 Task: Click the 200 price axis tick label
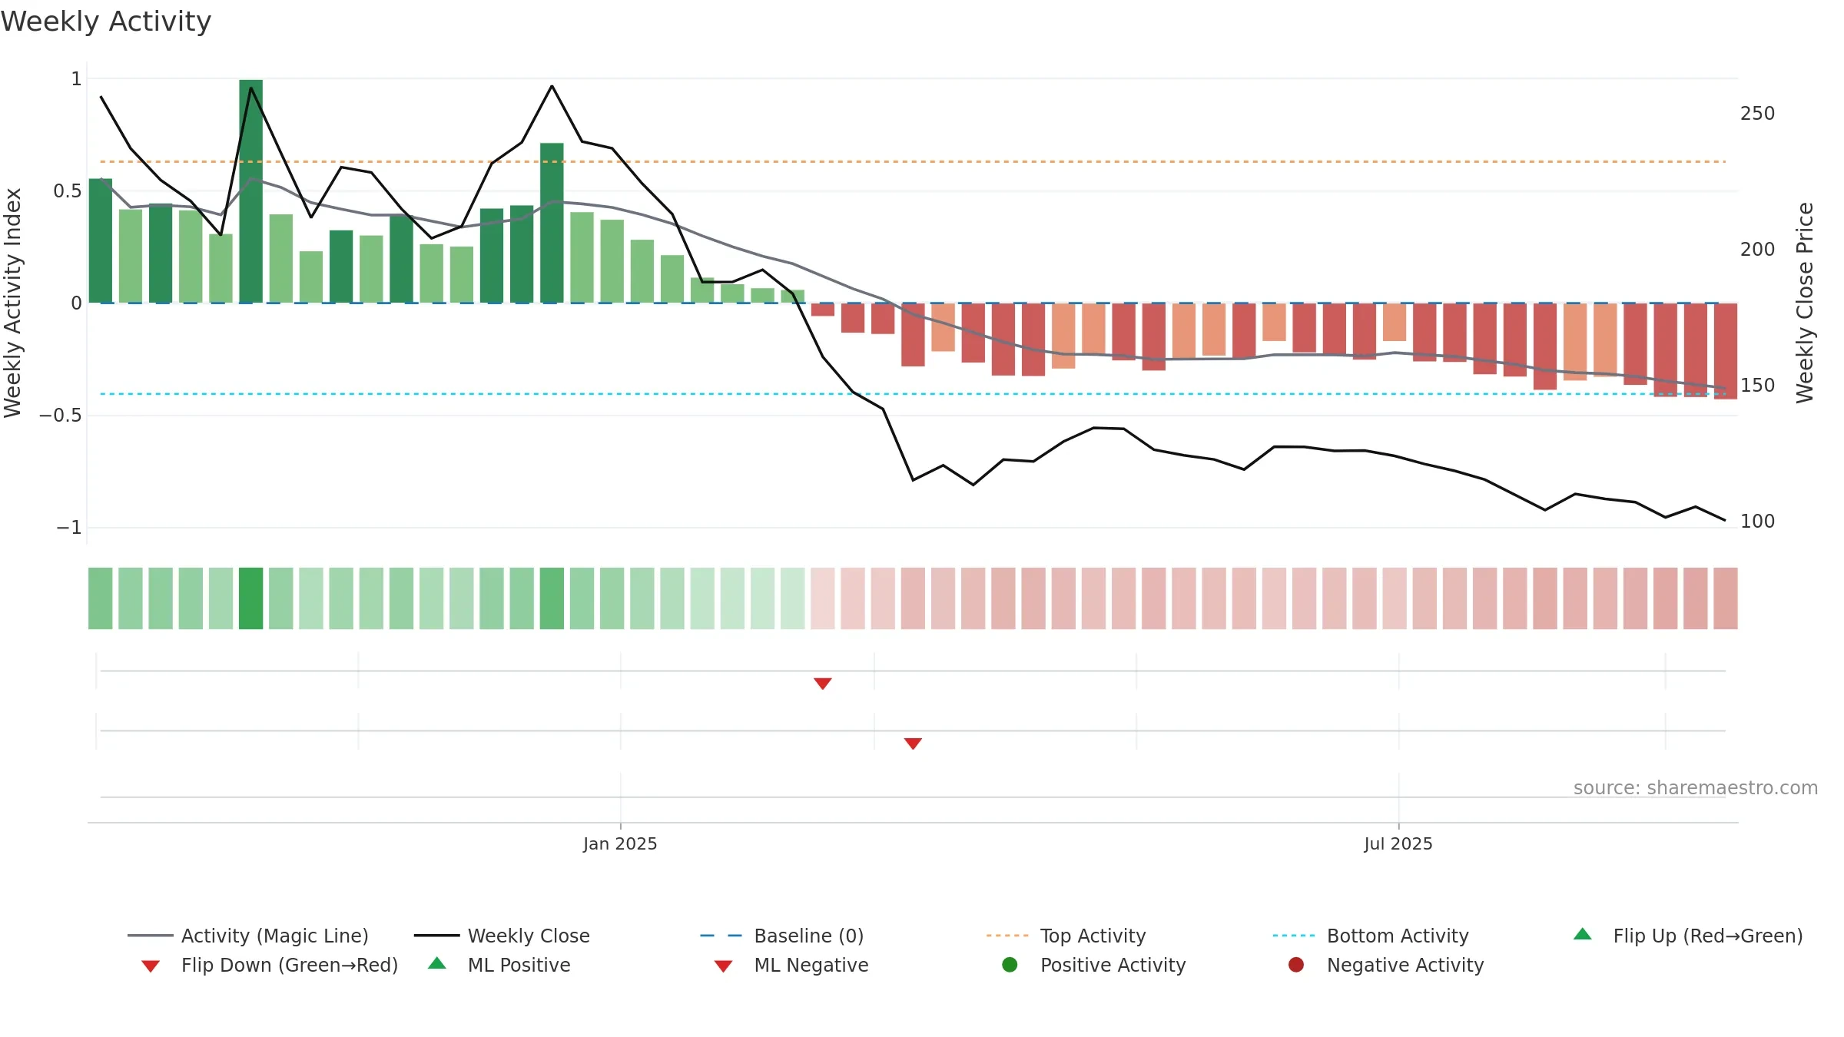click(1758, 250)
